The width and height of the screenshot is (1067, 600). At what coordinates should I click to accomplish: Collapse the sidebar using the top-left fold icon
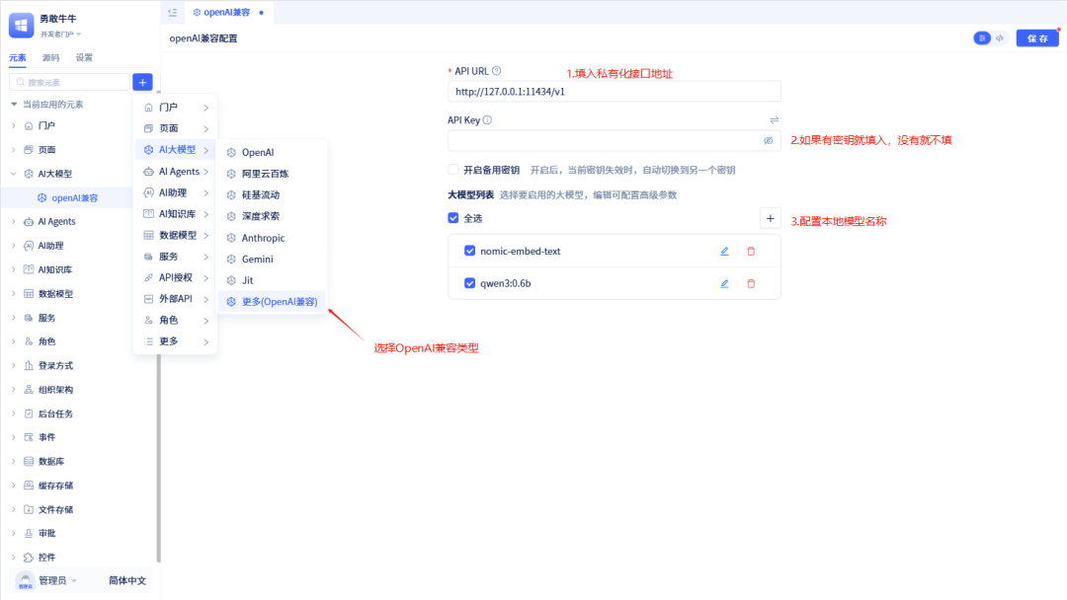pos(173,12)
